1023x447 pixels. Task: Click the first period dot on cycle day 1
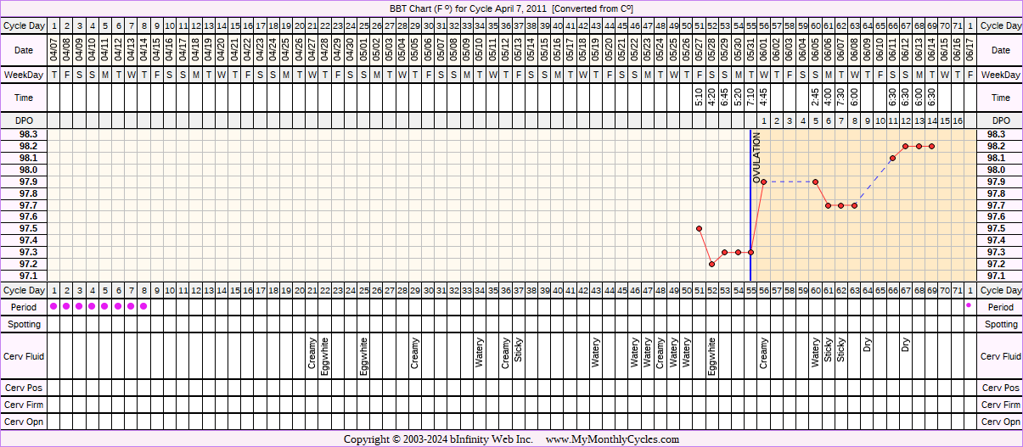[54, 306]
